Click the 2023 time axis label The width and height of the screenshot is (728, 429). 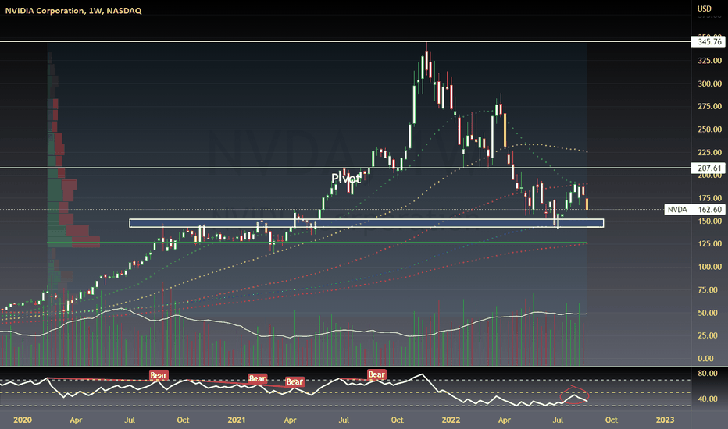click(x=665, y=420)
